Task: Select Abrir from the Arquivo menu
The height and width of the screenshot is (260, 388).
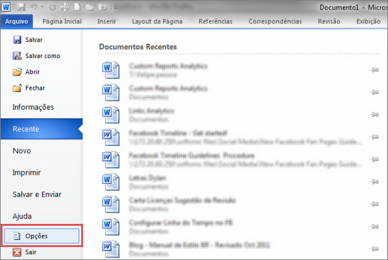Action: pyautogui.click(x=41, y=72)
